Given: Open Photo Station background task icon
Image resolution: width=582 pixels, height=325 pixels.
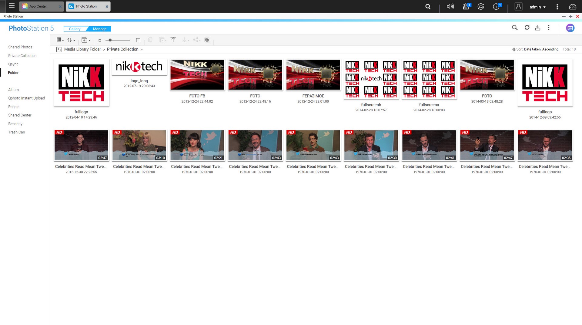Looking at the screenshot, I should click(538, 28).
